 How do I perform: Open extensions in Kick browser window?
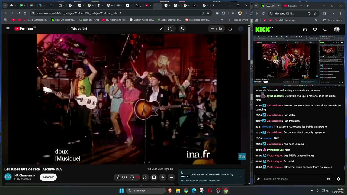tap(324, 14)
